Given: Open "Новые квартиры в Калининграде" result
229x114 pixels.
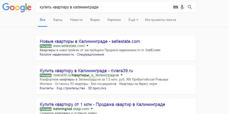Looking at the screenshot, I should pos(90,41).
